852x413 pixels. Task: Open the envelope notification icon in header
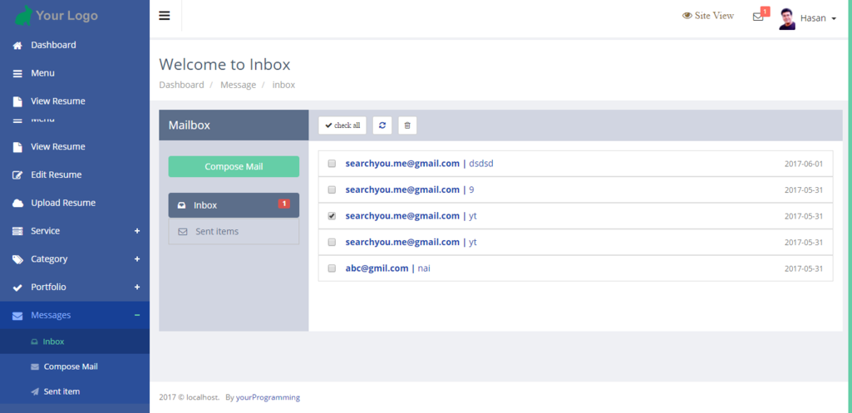758,17
